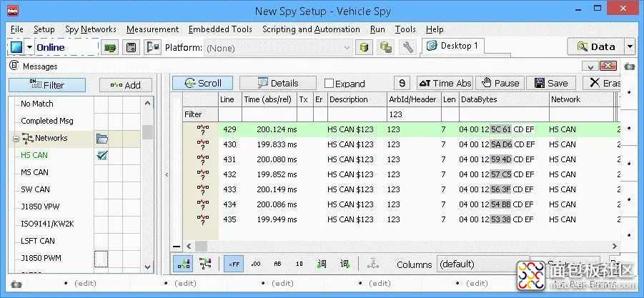644x298 pixels.
Task: Click the Add filter button
Action: point(126,85)
